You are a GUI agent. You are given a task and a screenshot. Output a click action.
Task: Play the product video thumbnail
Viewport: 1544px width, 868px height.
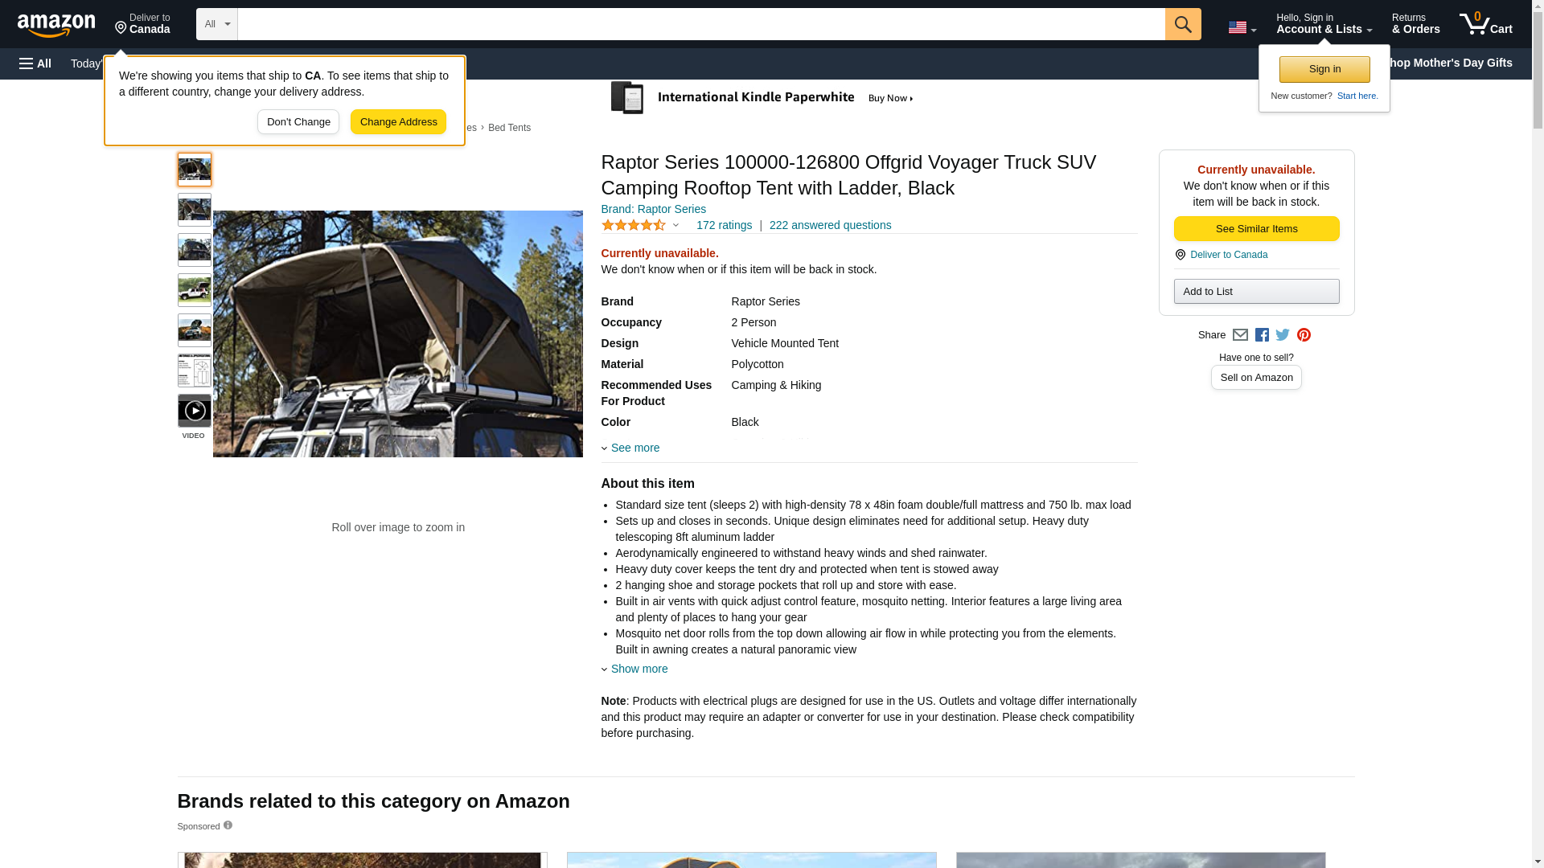[x=194, y=411]
